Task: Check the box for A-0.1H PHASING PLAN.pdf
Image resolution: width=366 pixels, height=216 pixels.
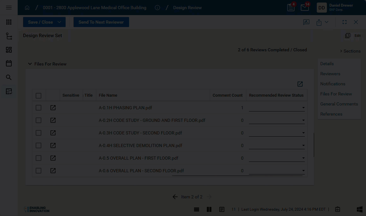Action: (x=38, y=108)
